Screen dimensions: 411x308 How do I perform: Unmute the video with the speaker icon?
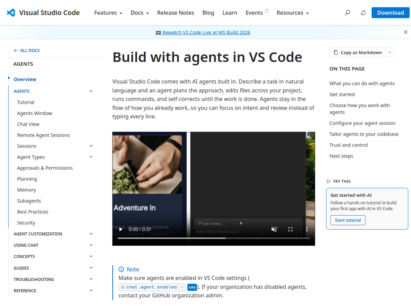(274, 229)
